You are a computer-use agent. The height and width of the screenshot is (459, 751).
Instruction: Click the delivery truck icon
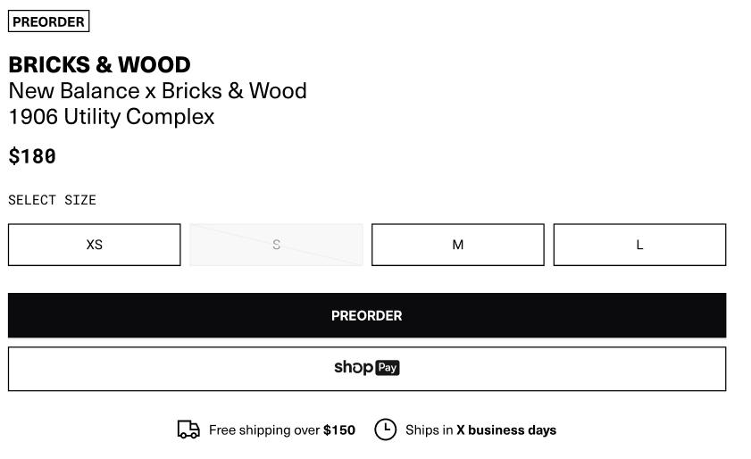click(x=188, y=430)
